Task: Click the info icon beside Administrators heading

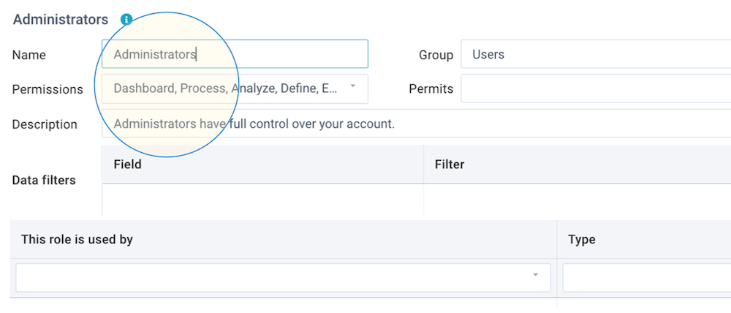Action: coord(126,20)
